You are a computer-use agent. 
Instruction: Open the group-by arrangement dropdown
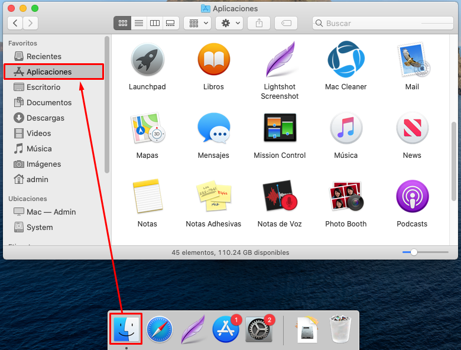pos(197,23)
